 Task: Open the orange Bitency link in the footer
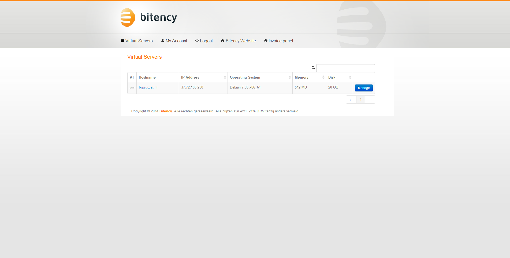166,111
